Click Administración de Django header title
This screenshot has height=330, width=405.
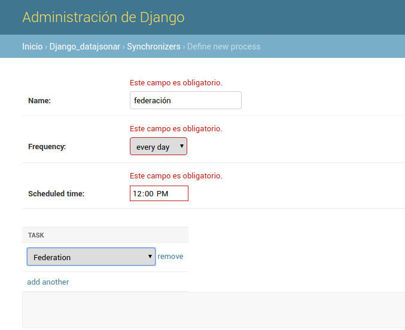pos(103,17)
